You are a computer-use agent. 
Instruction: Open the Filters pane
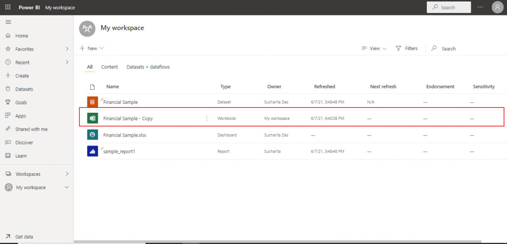(x=406, y=49)
